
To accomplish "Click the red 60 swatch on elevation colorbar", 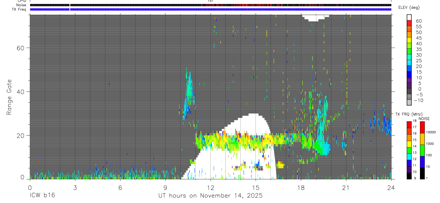I will pos(409,24).
